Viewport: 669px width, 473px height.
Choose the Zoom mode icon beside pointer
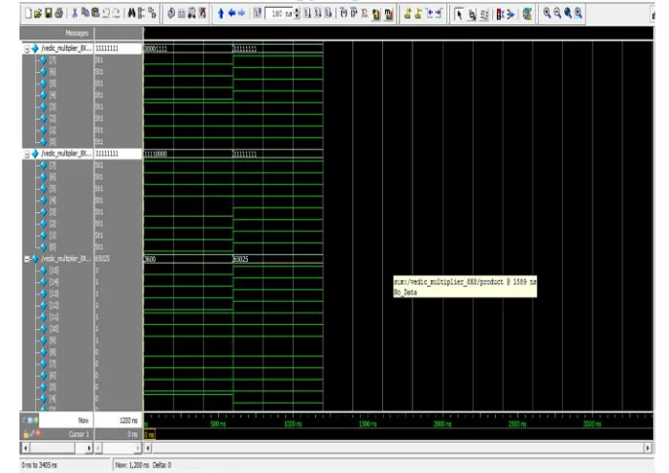pos(472,15)
